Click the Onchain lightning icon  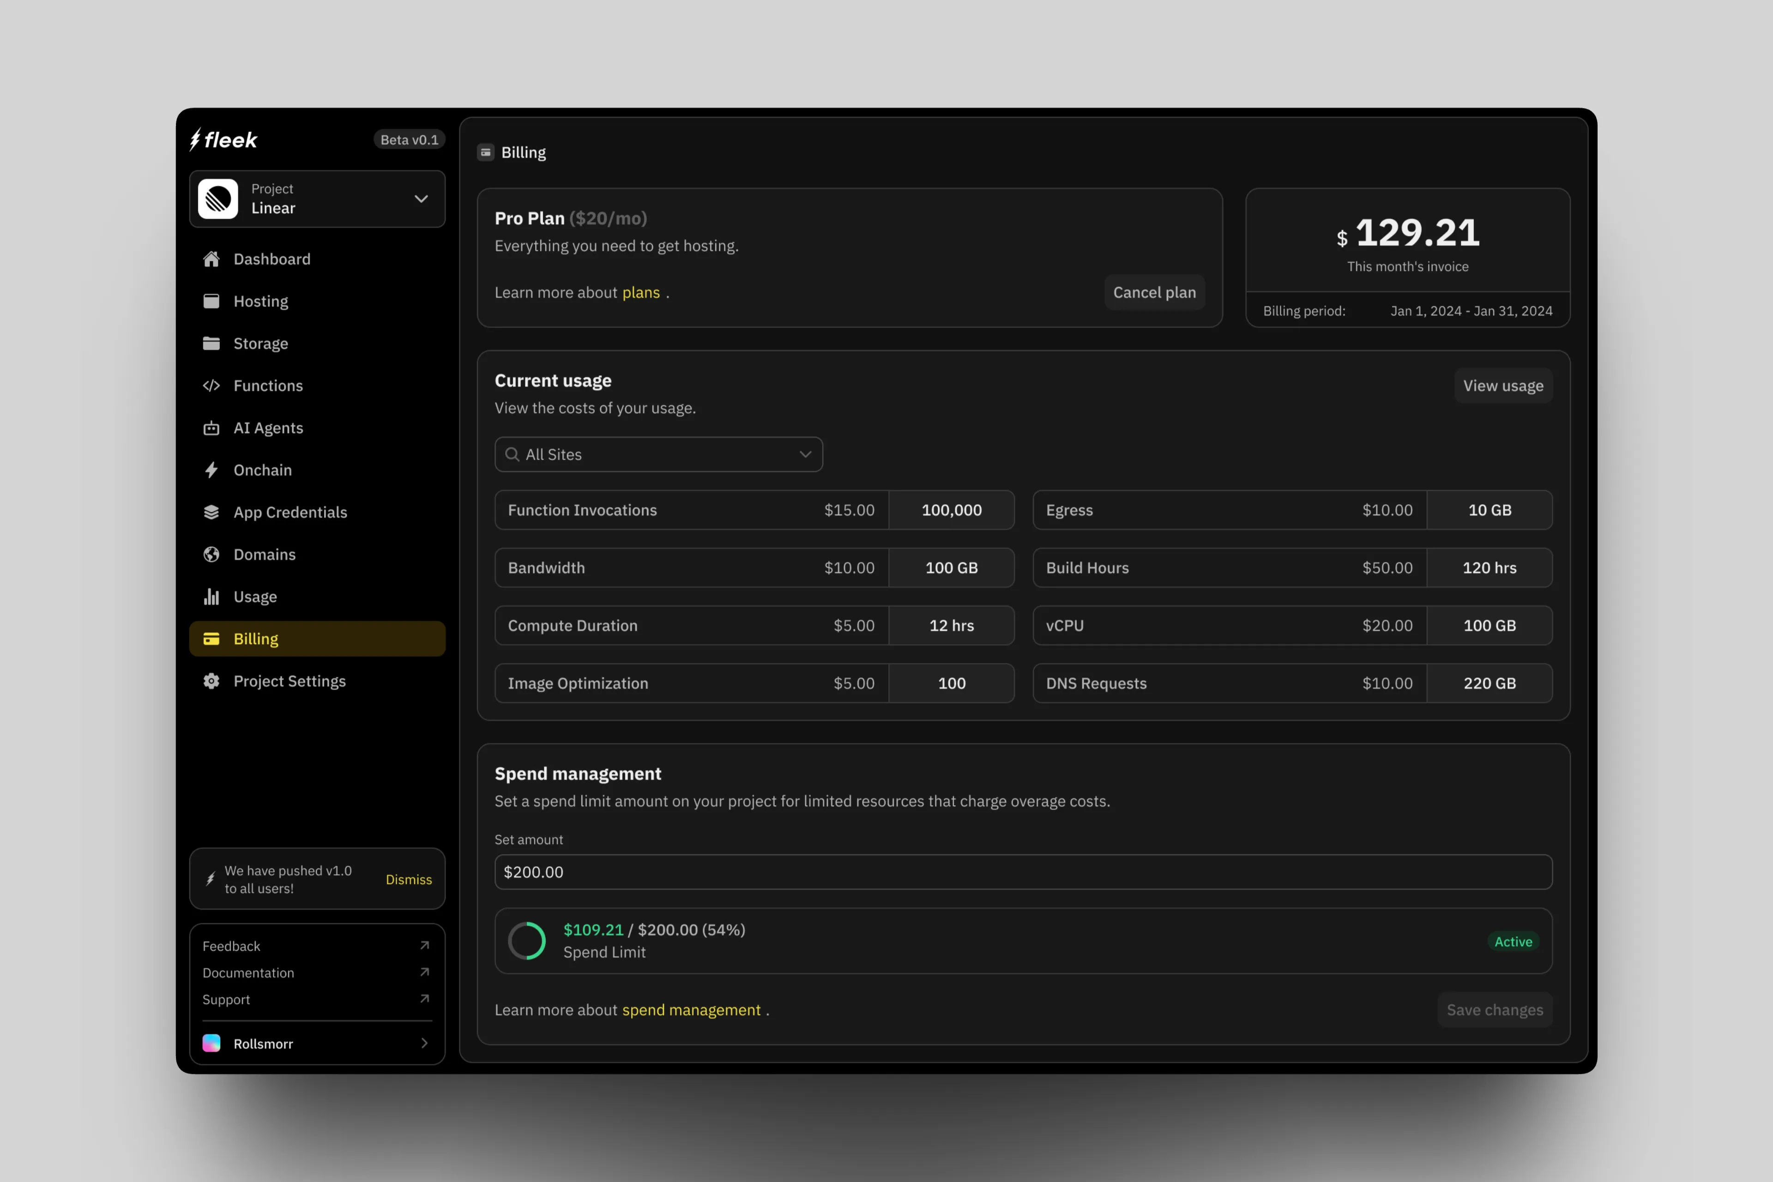tap(212, 470)
